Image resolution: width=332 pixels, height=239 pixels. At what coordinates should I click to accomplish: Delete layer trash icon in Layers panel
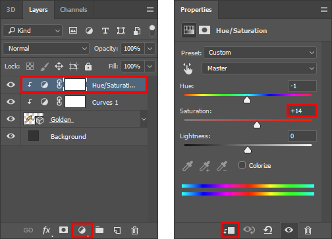(x=134, y=230)
